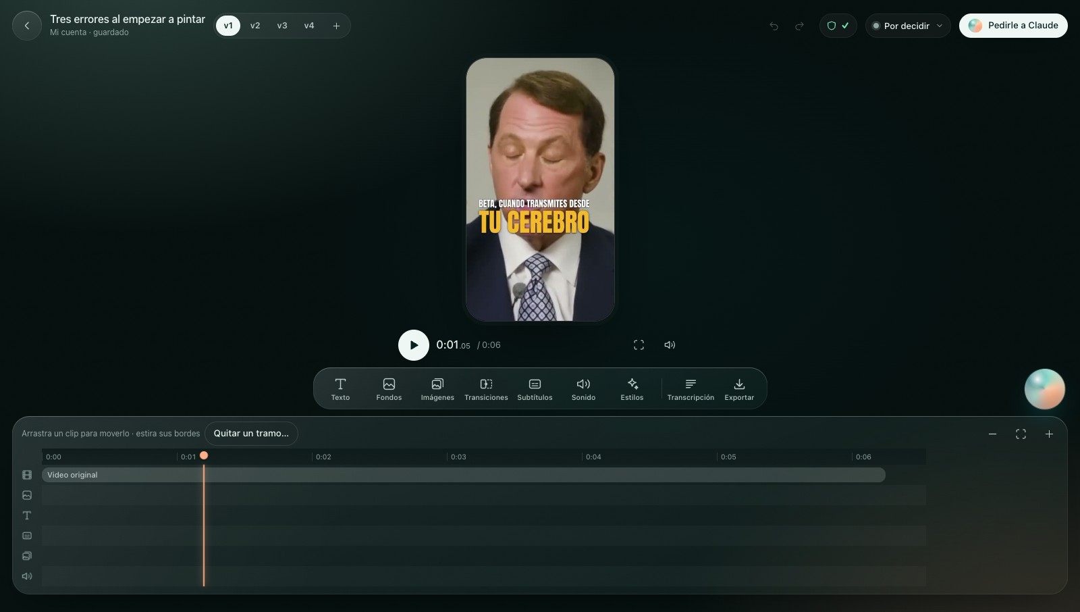Image resolution: width=1080 pixels, height=612 pixels.
Task: Click the Exportar button
Action: (x=739, y=389)
